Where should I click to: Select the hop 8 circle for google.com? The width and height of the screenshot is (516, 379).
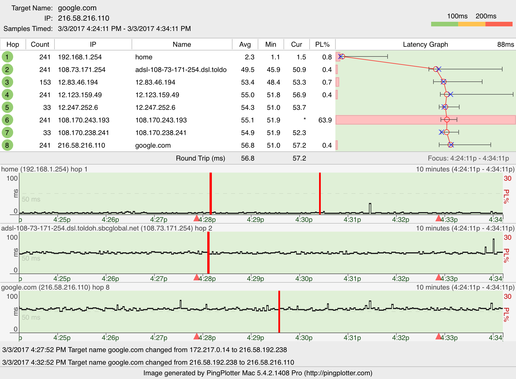click(x=7, y=145)
